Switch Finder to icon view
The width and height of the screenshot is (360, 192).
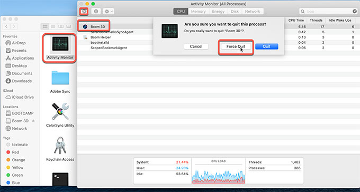pyautogui.click(x=45, y=26)
